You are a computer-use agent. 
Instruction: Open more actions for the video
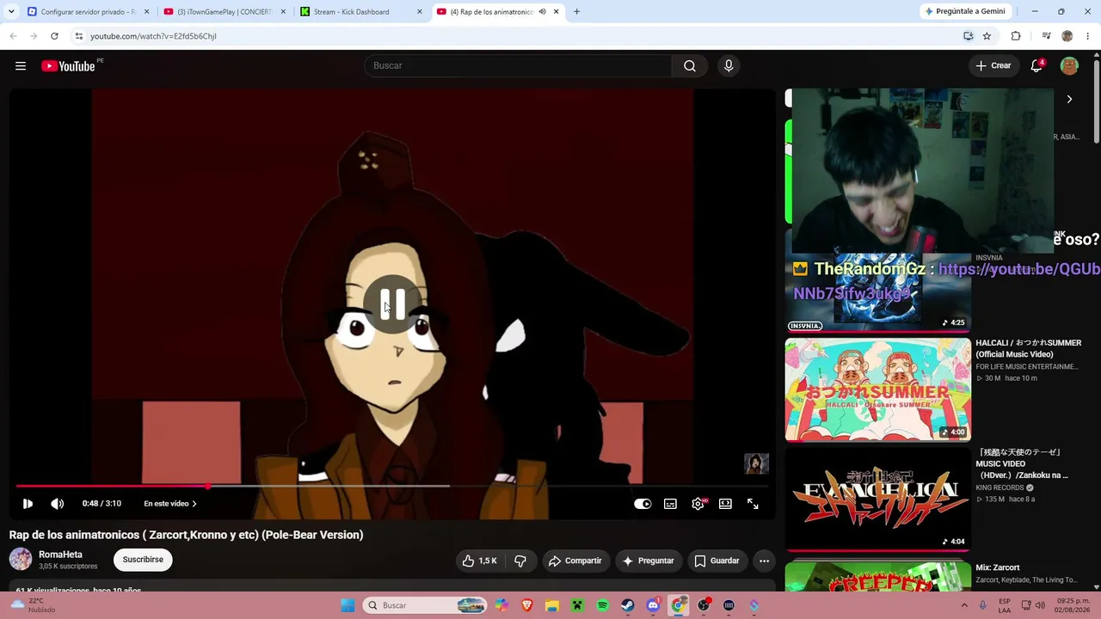pos(764,561)
